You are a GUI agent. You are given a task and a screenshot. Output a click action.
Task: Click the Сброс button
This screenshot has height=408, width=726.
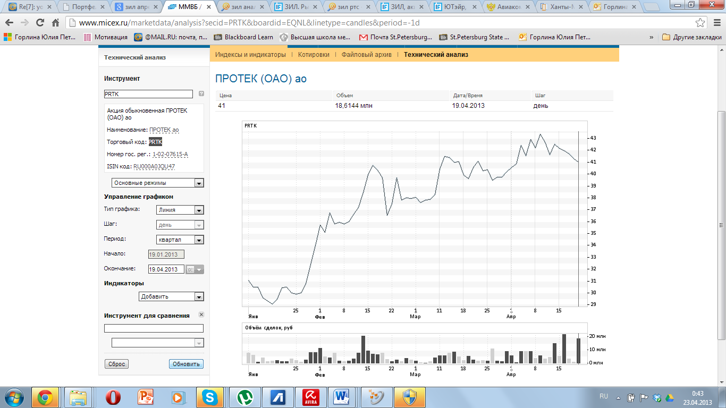click(x=116, y=364)
